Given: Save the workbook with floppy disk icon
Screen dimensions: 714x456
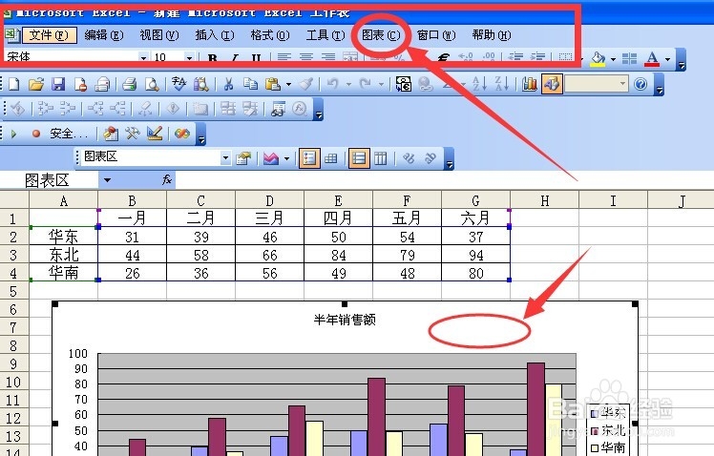Looking at the screenshot, I should (x=58, y=84).
